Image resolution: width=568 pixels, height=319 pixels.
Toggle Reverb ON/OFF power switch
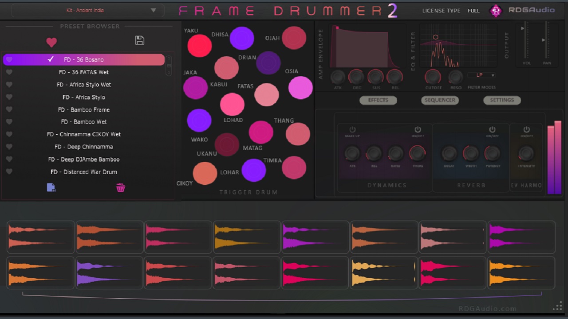pyautogui.click(x=492, y=130)
